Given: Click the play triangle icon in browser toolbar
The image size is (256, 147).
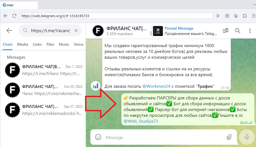Looking at the screenshot, I should [218, 16].
